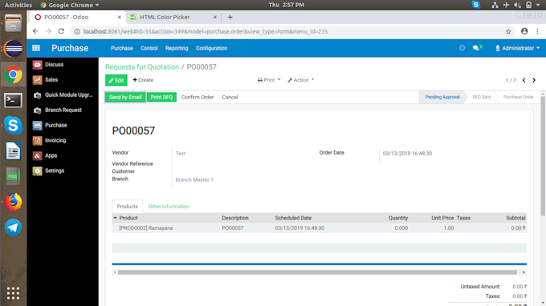Open the Odoo apps grid menu
The width and height of the screenshot is (546, 306).
point(36,48)
